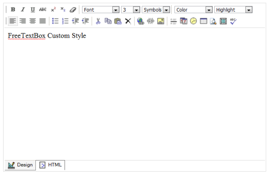Open the font size dropdown showing 3

coord(130,10)
